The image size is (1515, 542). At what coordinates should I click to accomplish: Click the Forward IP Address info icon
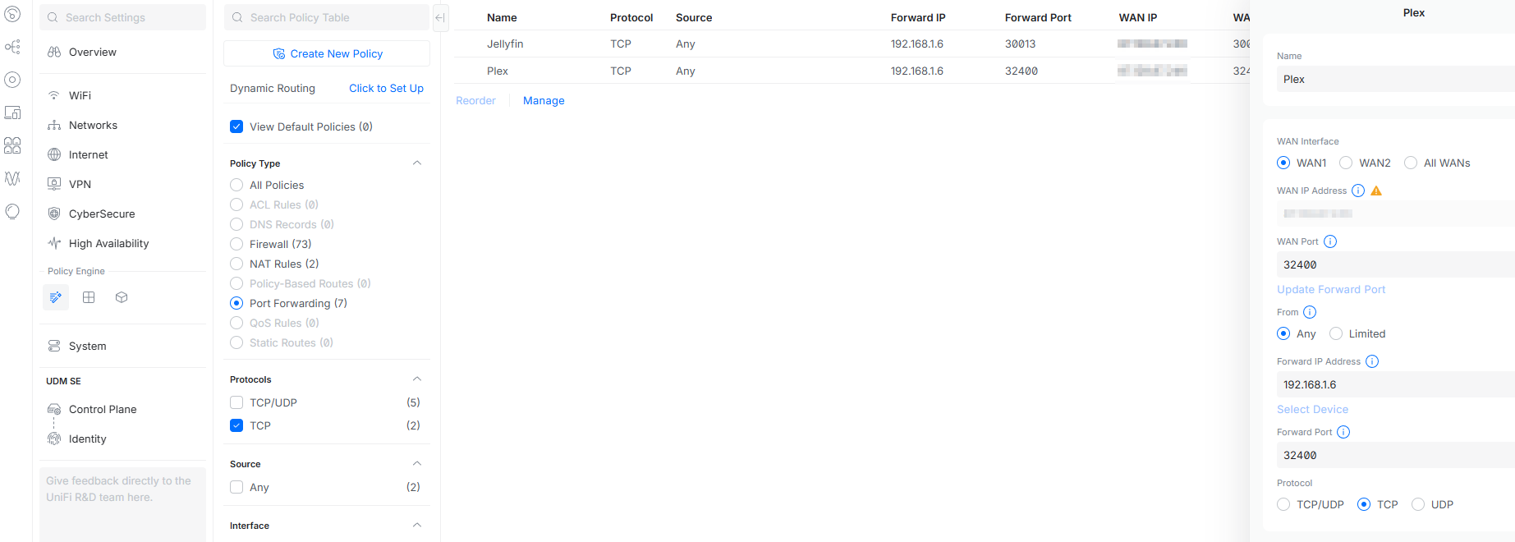[x=1372, y=361]
